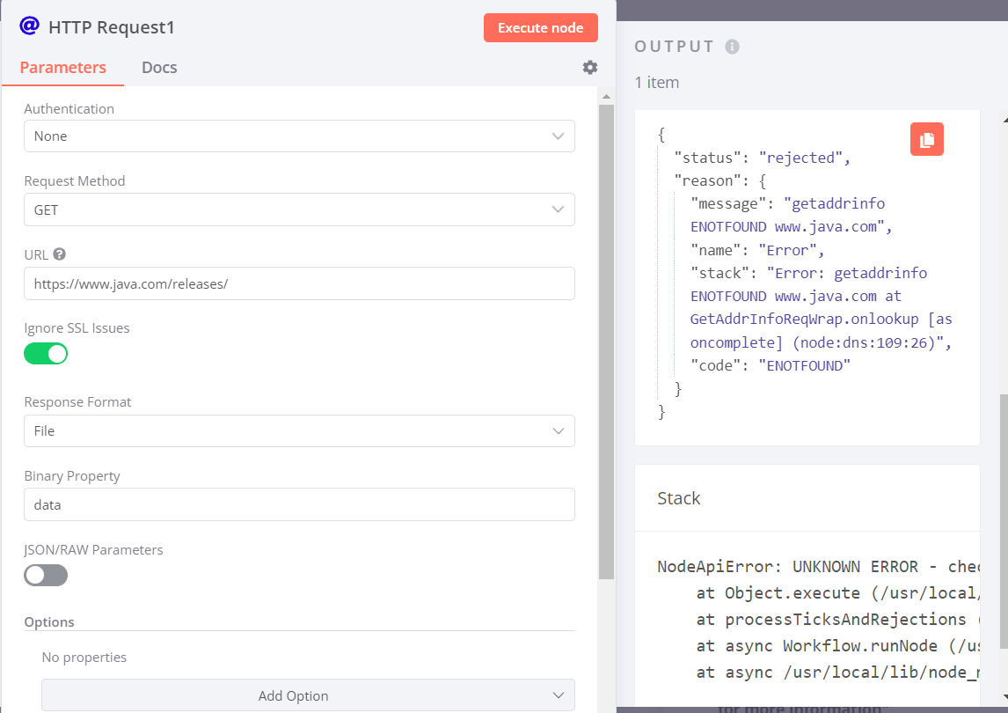Screen dimensions: 1008x713
Task: Click the "at async Workflow.runNode" stack line
Action: point(837,645)
